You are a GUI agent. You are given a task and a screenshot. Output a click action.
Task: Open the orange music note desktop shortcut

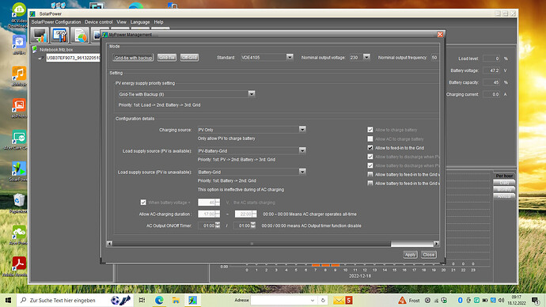pos(19,76)
